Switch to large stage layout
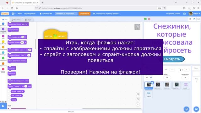The height and width of the screenshot is (113, 201). pyautogui.click(x=194, y=19)
